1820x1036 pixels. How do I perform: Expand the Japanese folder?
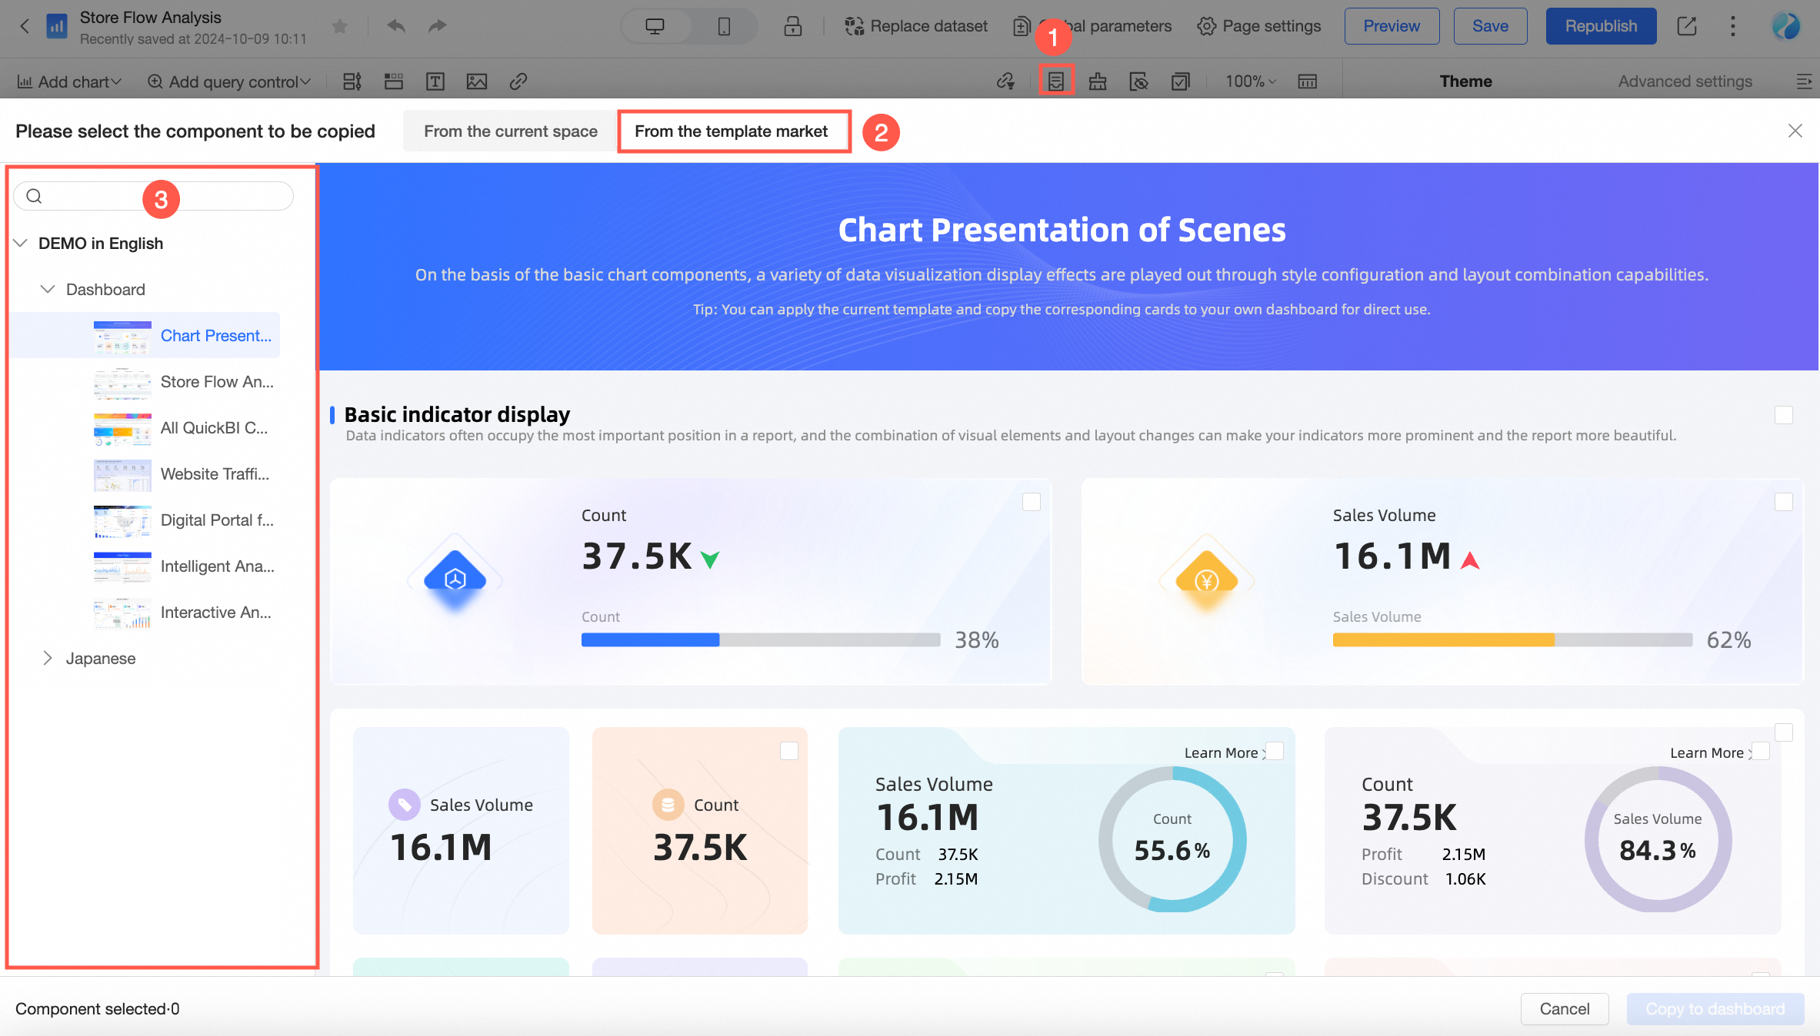(48, 658)
